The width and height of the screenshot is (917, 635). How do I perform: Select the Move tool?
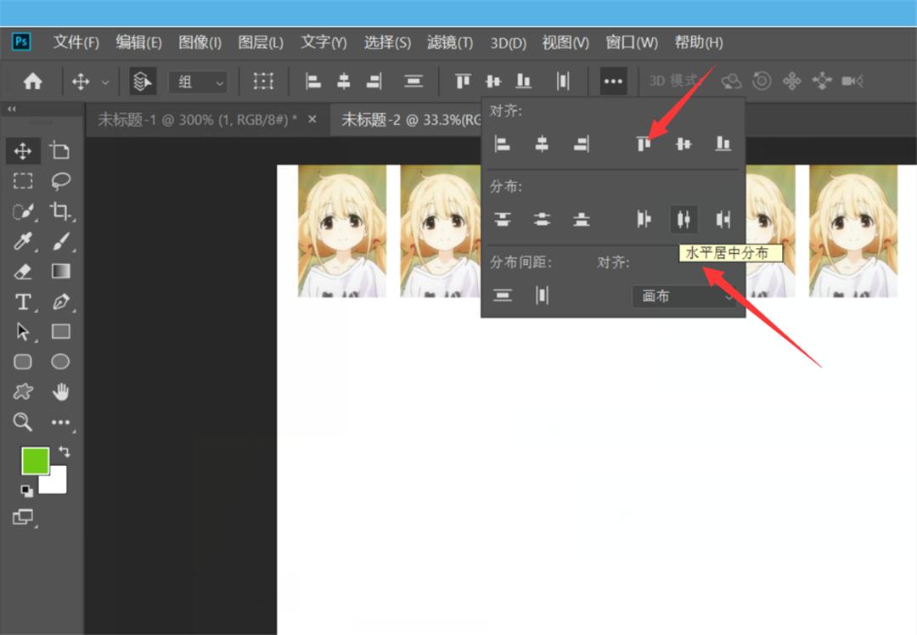pyautogui.click(x=23, y=150)
